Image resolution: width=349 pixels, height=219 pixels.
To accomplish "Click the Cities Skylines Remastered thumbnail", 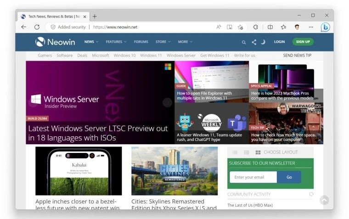I will pyautogui.click(x=174, y=171).
